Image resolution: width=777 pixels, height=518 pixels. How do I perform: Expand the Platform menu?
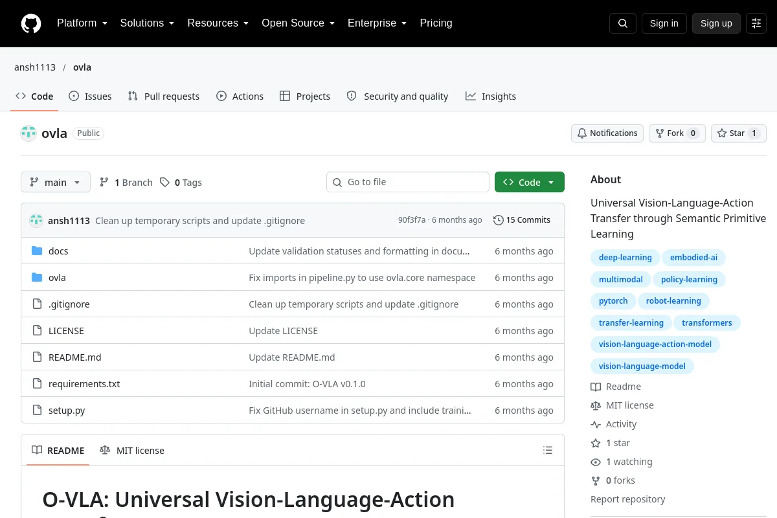(x=82, y=23)
